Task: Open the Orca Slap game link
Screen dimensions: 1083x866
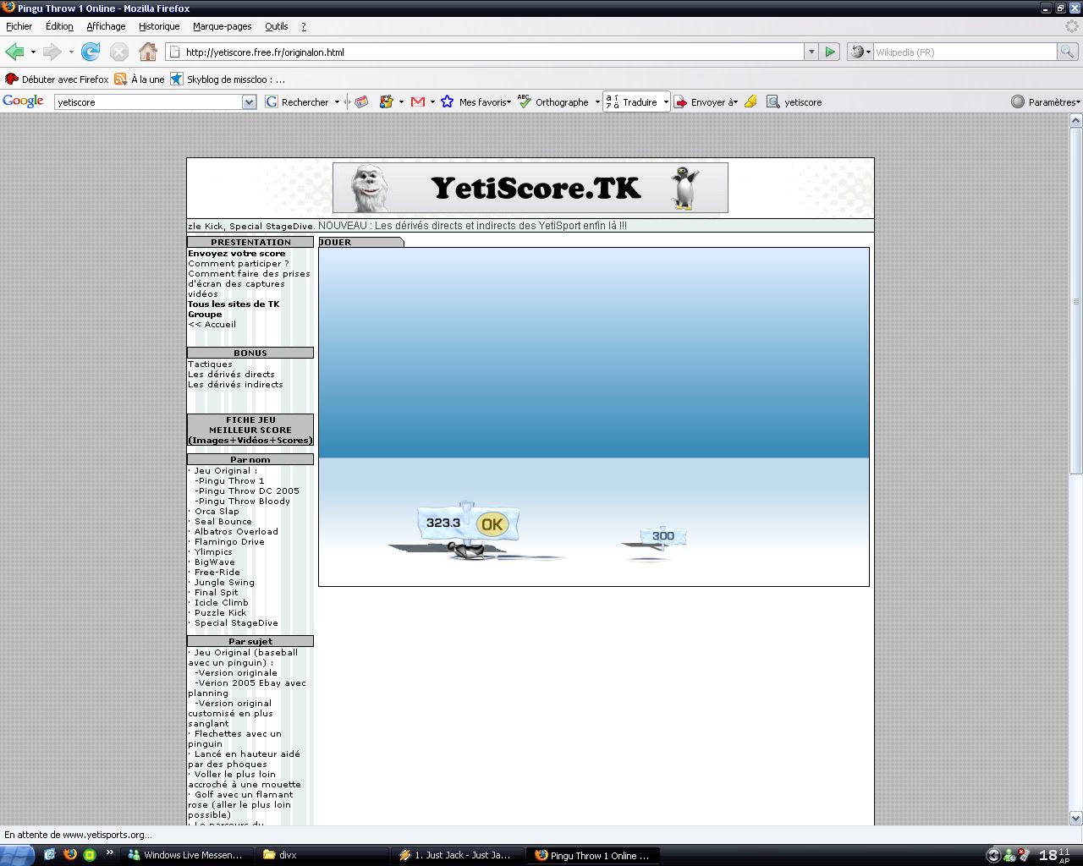Action: pyautogui.click(x=217, y=511)
